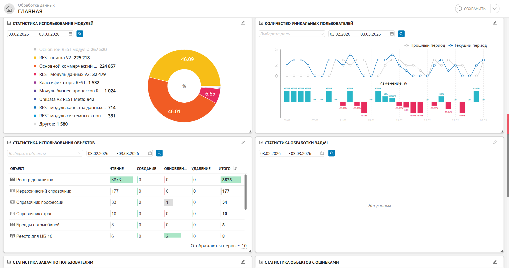Click the ЧТЕНИЕ column header

click(x=117, y=169)
